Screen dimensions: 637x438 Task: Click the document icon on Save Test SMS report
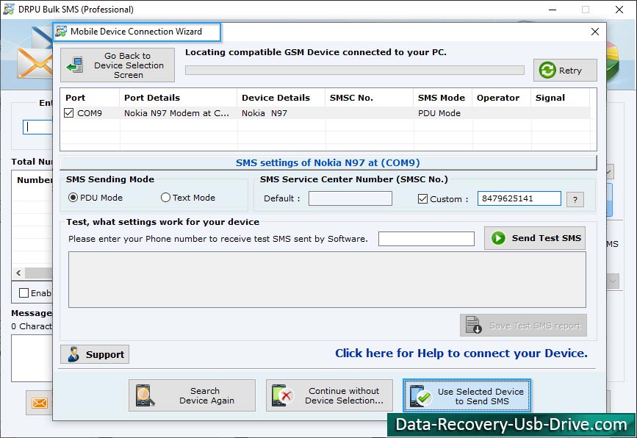point(473,325)
